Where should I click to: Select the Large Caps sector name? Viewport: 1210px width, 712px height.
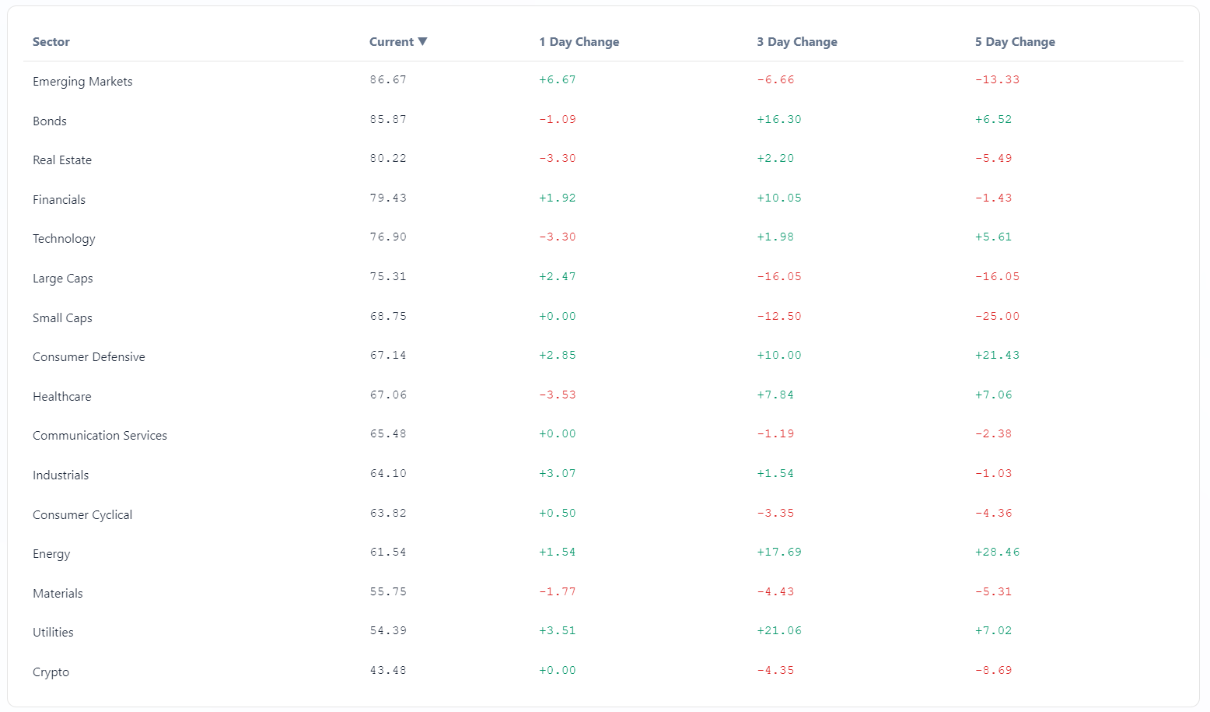63,279
